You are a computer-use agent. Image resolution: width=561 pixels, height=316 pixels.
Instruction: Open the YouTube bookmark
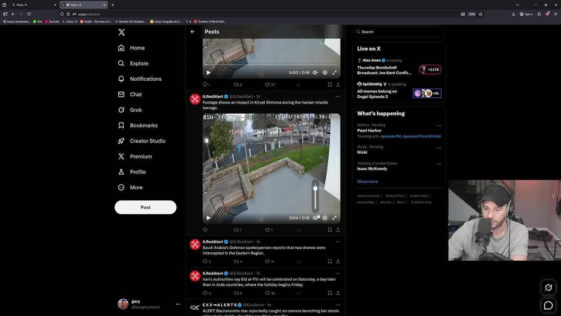[52, 22]
